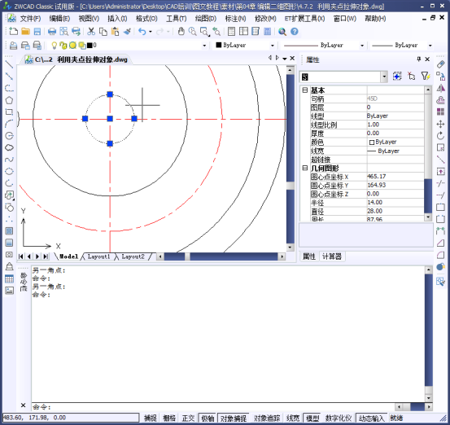Collapse the 几何图形 property group
The image size is (450, 425).
305,168
